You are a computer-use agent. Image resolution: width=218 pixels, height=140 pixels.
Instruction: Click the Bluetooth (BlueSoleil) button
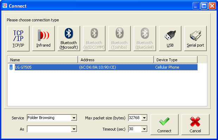click(x=145, y=38)
